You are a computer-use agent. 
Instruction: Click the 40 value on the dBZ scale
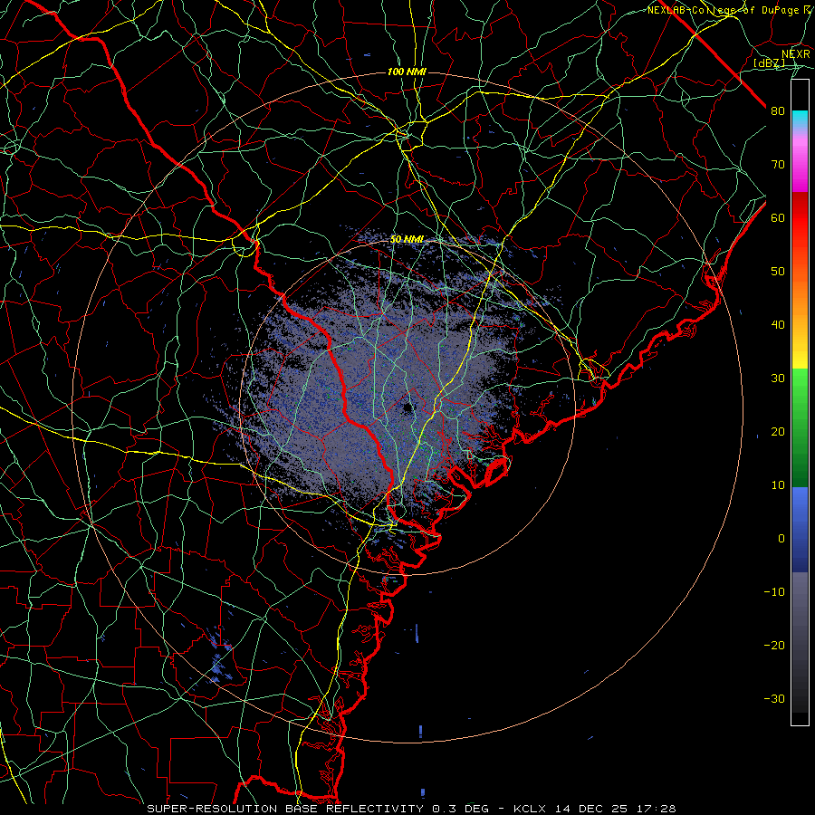coord(778,325)
